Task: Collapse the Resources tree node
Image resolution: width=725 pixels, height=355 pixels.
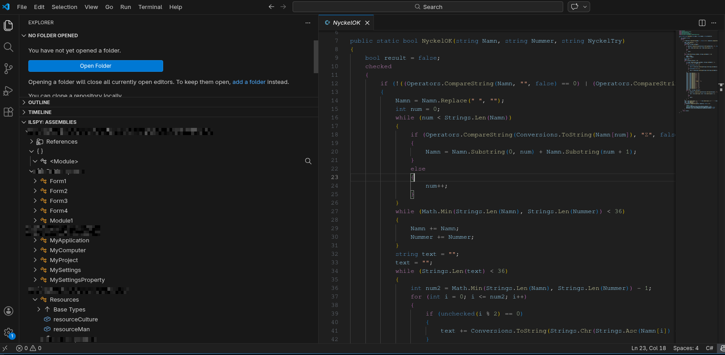Action: [x=35, y=299]
